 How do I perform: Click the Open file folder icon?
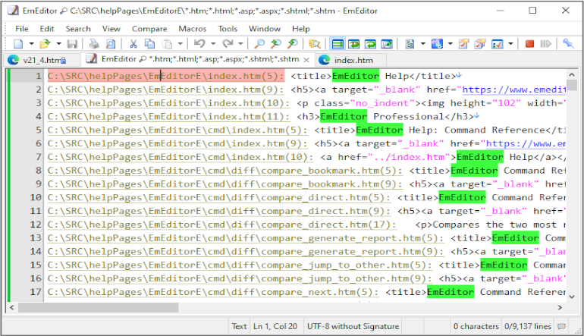pos(45,44)
